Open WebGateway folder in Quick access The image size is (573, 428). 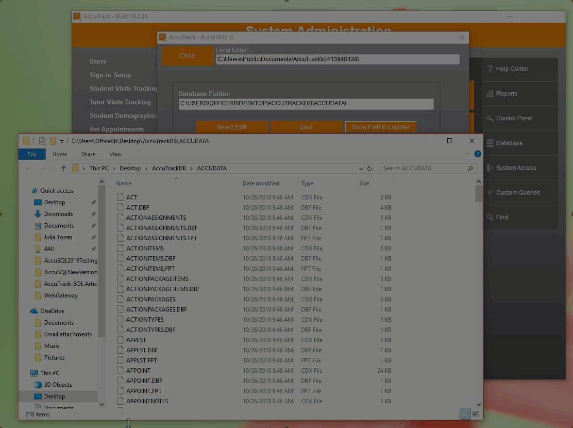61,296
